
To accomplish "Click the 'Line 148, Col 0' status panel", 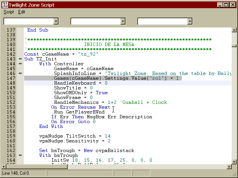I will [23, 173].
